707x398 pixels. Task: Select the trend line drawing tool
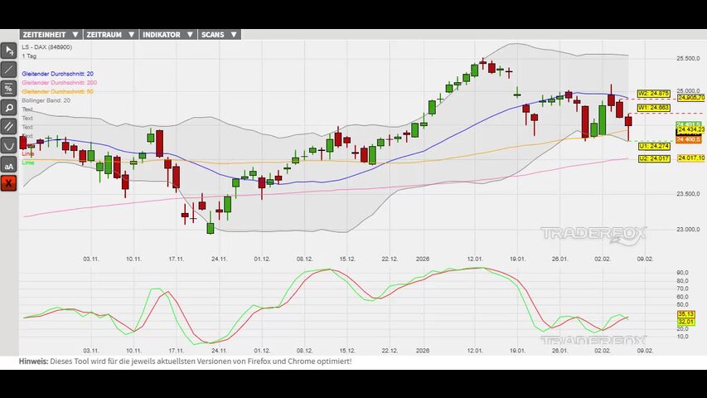pyautogui.click(x=8, y=70)
